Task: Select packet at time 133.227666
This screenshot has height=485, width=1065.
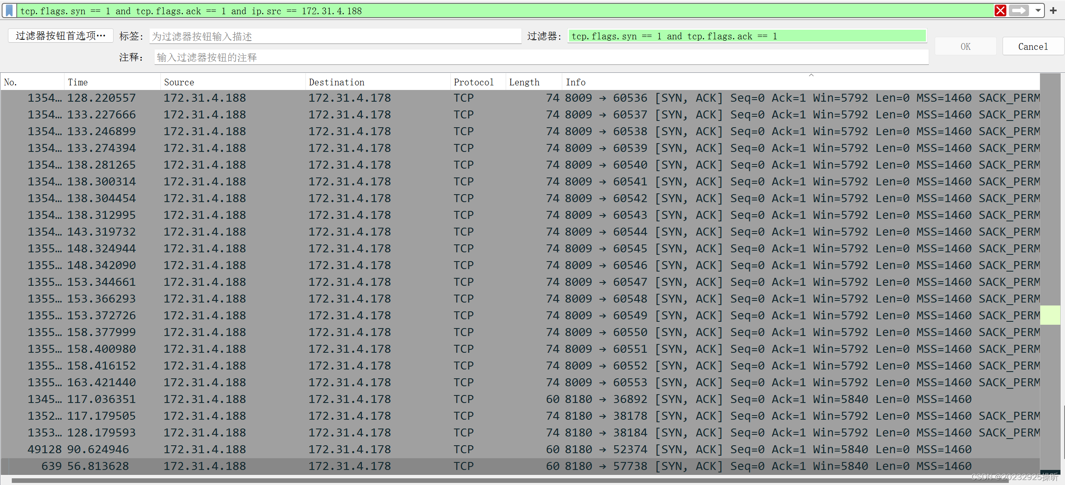Action: 520,115
